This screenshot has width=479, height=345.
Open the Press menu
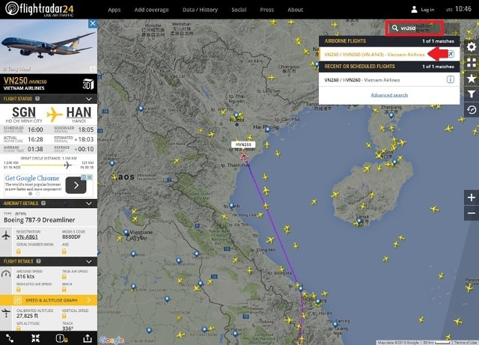pyautogui.click(x=267, y=10)
